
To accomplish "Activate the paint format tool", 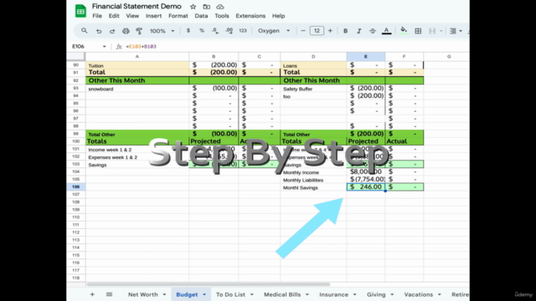I will click(139, 31).
